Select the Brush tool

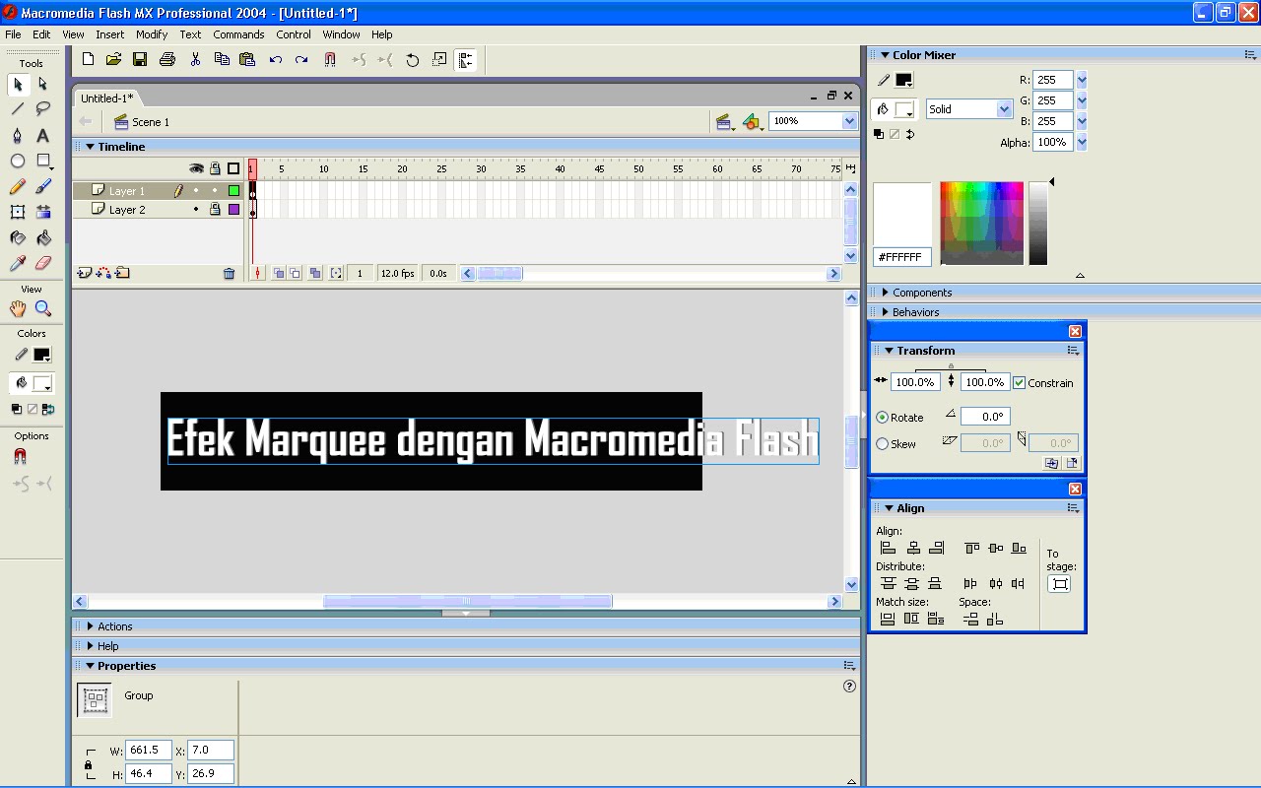[x=43, y=186]
